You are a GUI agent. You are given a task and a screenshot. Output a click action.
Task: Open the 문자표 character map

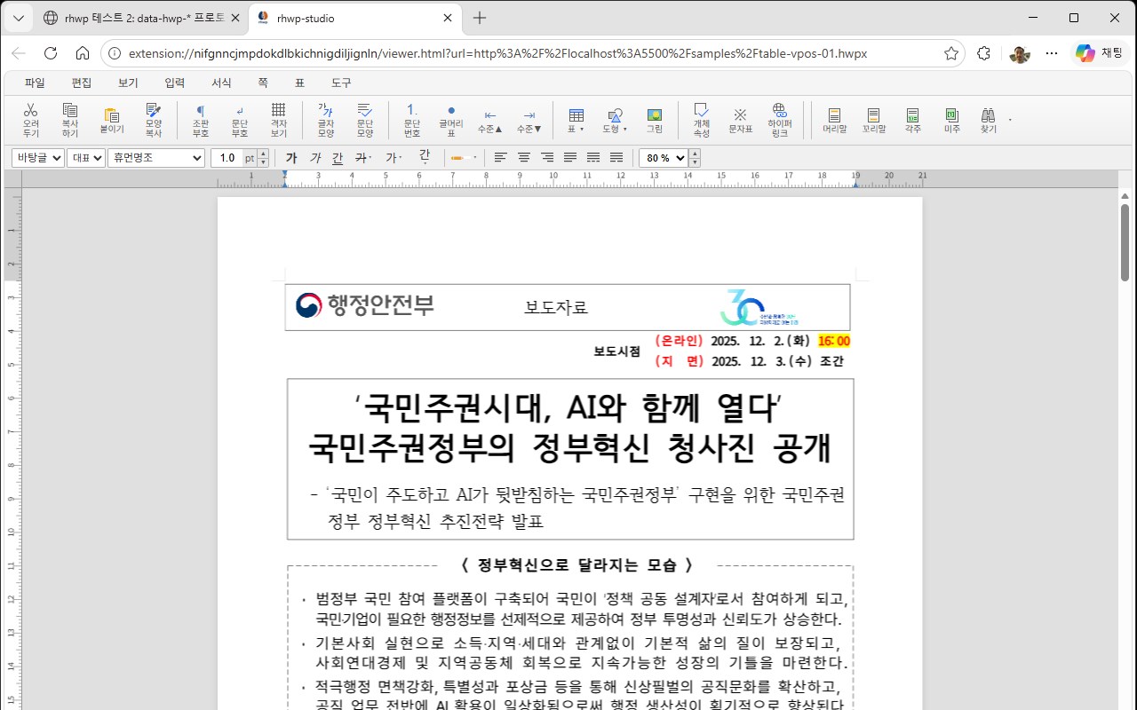point(741,120)
